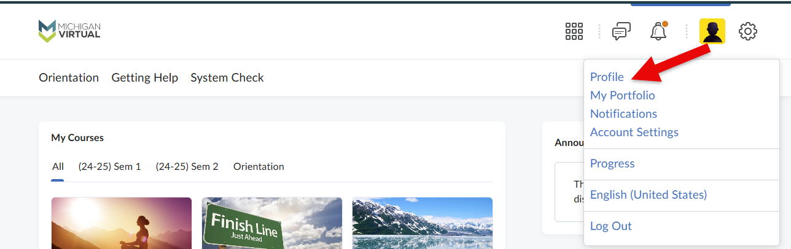The image size is (791, 249).
Task: Open the Finish Line course thumbnail
Action: click(272, 223)
